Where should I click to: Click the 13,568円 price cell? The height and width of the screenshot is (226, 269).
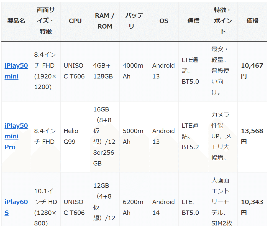(x=252, y=136)
